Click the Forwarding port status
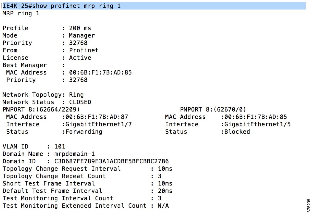Image resolution: width=311 pixels, height=213 pixels. click(84, 132)
